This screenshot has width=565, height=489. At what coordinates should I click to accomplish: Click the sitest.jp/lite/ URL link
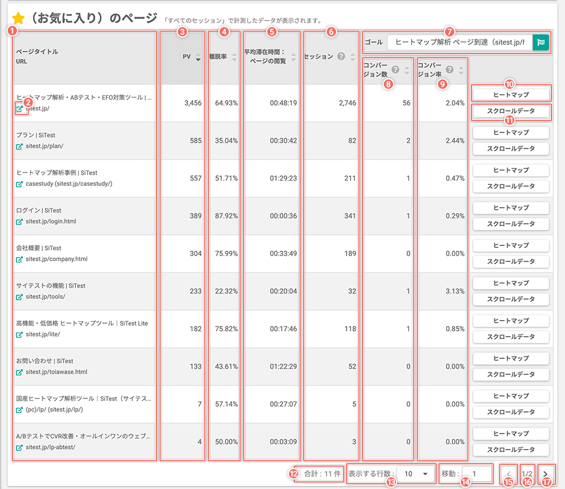coord(43,334)
